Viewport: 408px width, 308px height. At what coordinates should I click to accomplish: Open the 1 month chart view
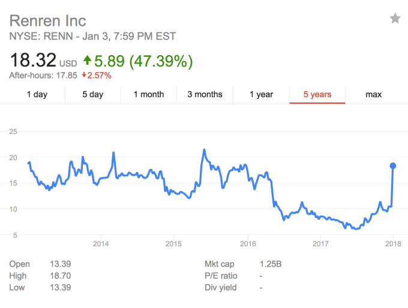148,95
